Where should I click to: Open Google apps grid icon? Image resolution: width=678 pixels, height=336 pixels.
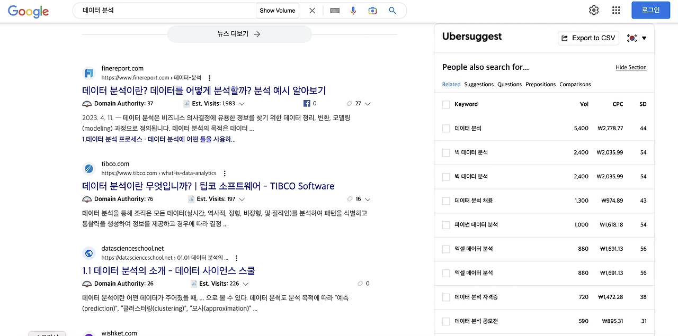pos(615,10)
